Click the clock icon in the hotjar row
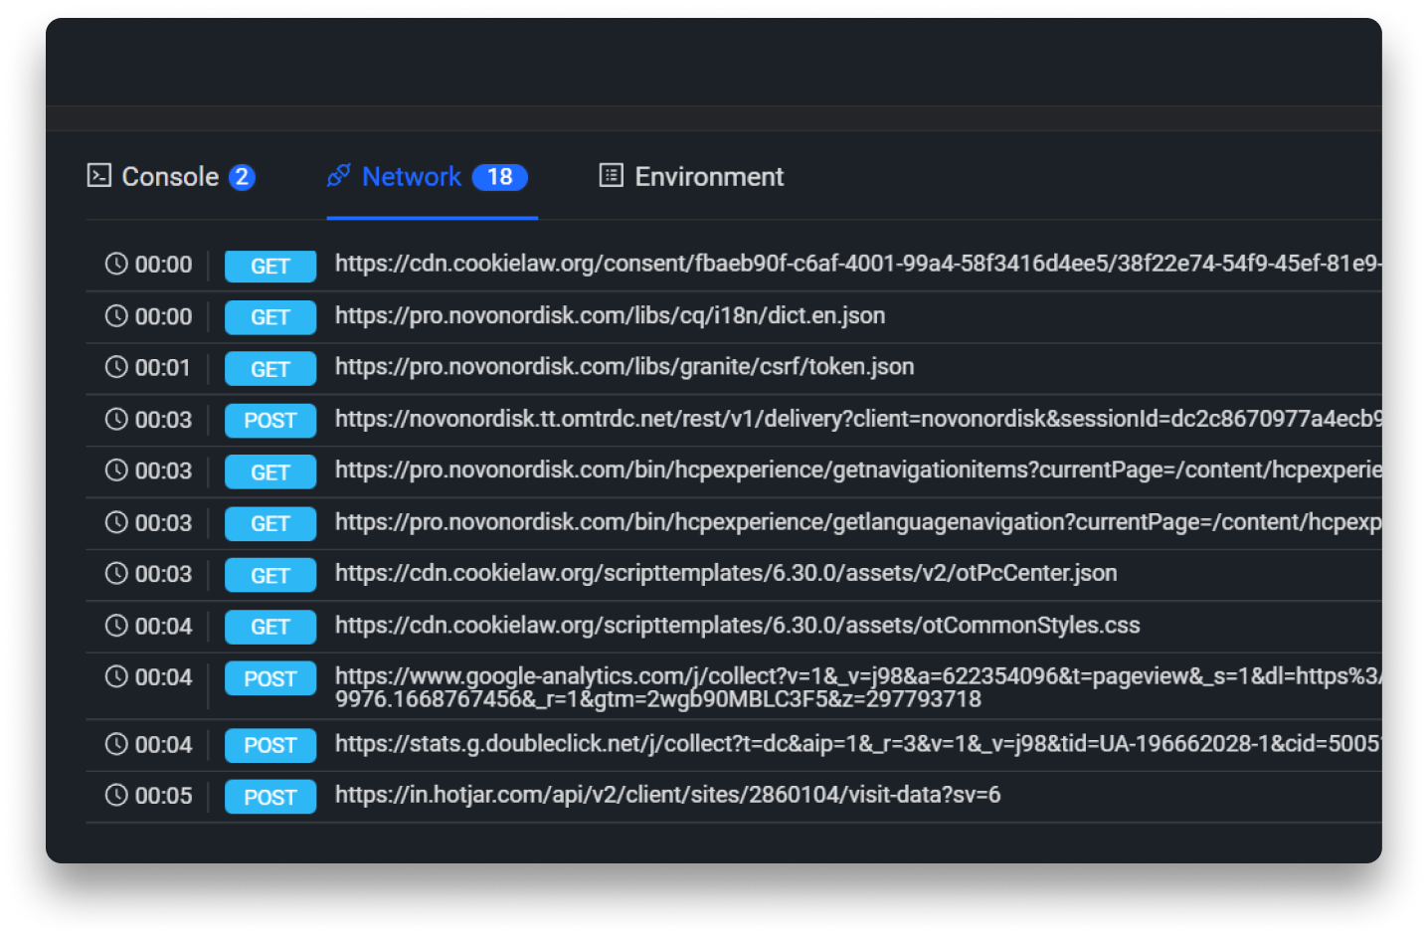The width and height of the screenshot is (1428, 937). tap(116, 795)
